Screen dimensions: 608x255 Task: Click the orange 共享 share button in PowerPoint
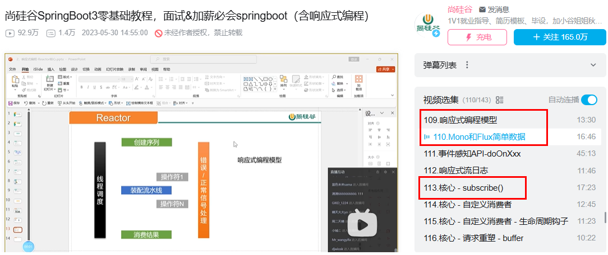(385, 69)
